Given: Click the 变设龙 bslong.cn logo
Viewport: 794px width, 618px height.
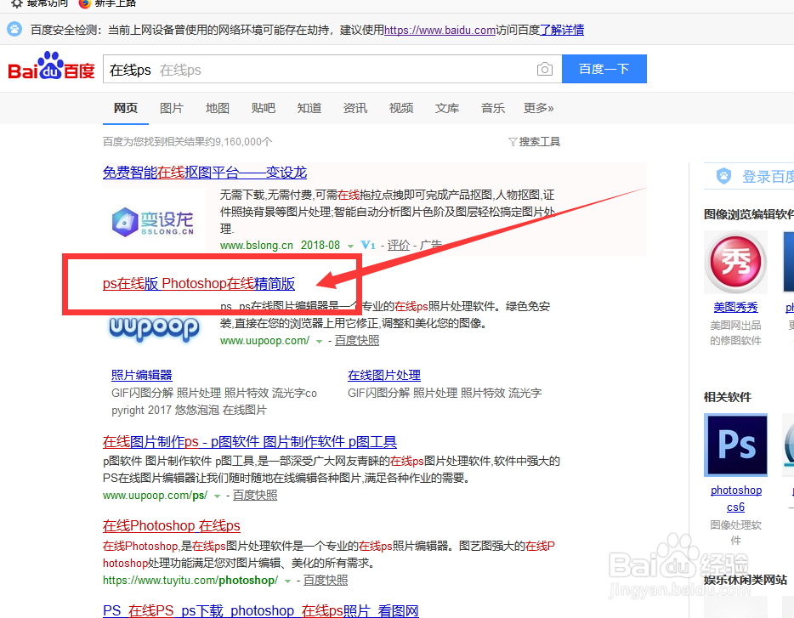Looking at the screenshot, I should click(153, 221).
